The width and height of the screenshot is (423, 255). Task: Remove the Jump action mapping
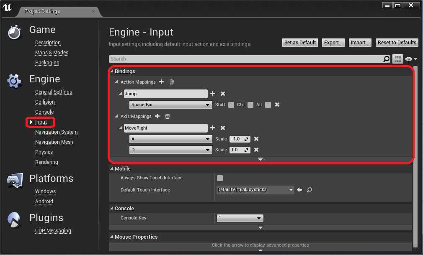(x=223, y=94)
